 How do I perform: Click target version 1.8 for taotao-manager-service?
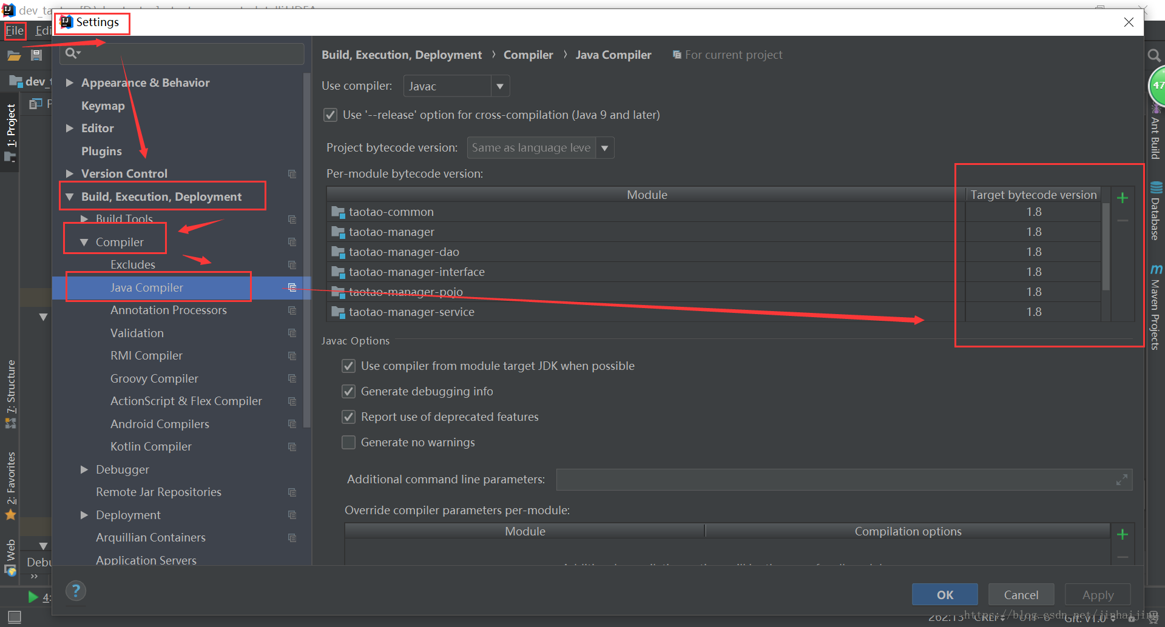(x=1034, y=312)
